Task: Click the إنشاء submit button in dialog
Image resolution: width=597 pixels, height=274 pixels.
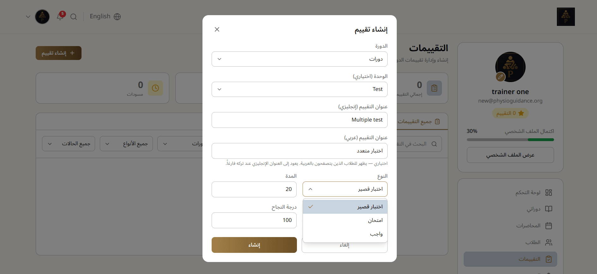Action: coord(254,245)
